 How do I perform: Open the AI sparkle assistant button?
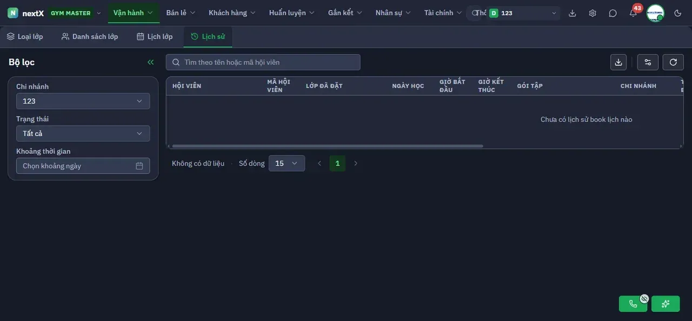(666, 304)
